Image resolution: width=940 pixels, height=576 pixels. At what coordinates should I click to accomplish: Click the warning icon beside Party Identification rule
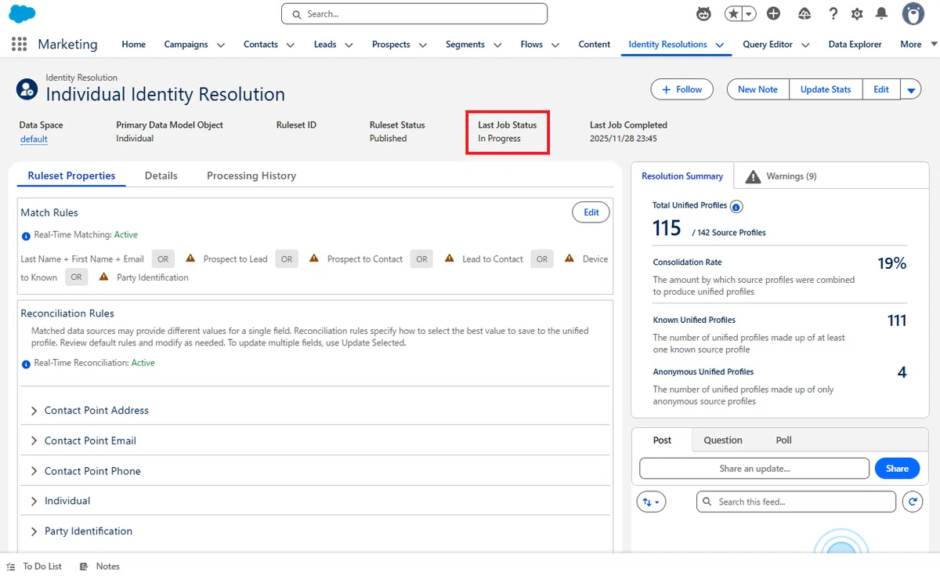(104, 277)
